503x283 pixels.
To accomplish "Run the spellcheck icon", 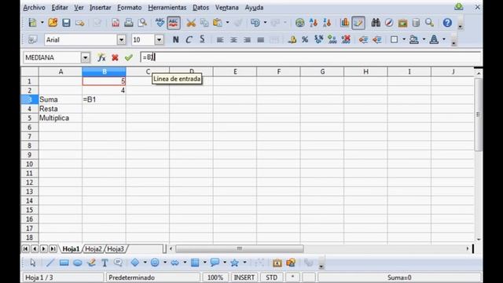I will tap(160, 23).
